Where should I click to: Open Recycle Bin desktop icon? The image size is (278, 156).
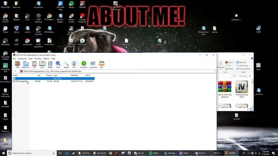(5, 5)
